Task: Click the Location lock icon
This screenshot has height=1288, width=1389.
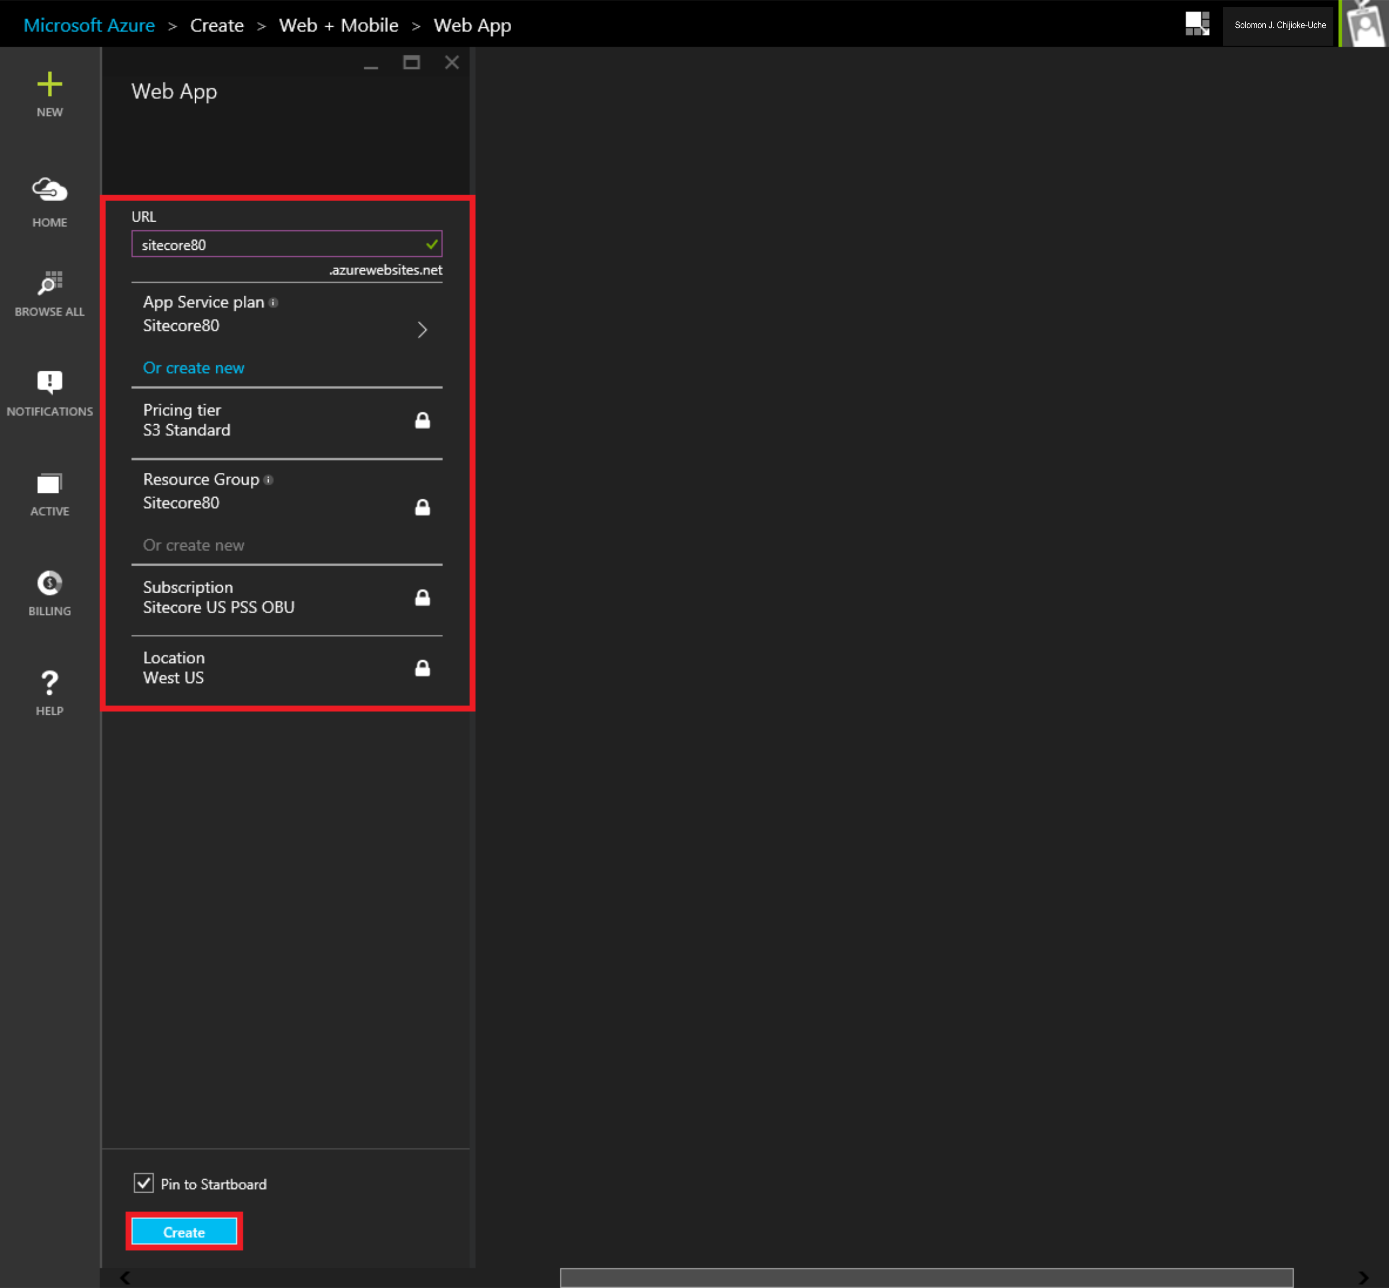Action: pyautogui.click(x=423, y=668)
